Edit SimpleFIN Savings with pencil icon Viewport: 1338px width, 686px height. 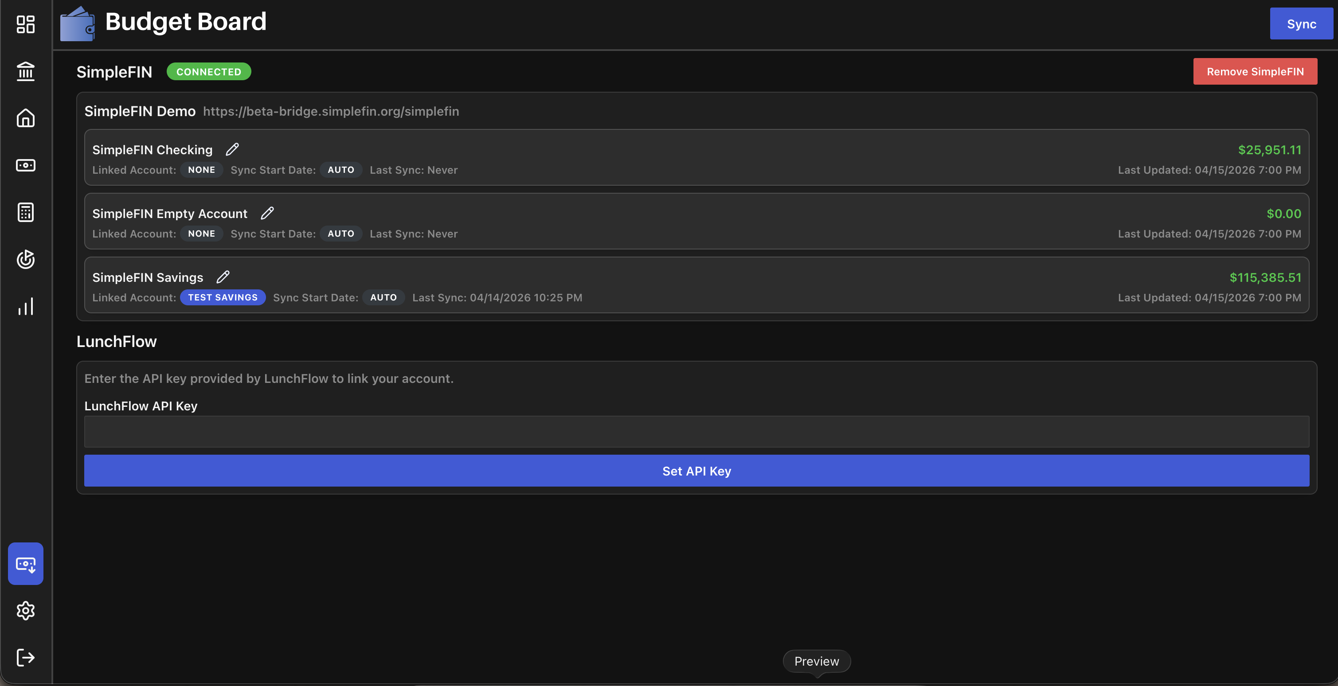(223, 277)
